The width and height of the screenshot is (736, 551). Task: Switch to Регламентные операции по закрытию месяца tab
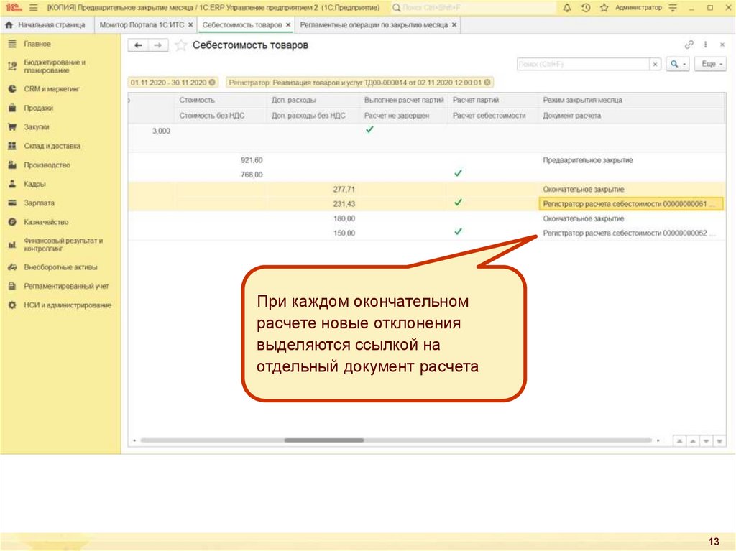(374, 25)
